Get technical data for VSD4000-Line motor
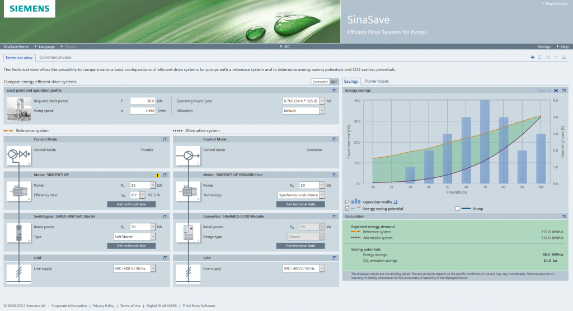The width and height of the screenshot is (573, 311). point(300,204)
